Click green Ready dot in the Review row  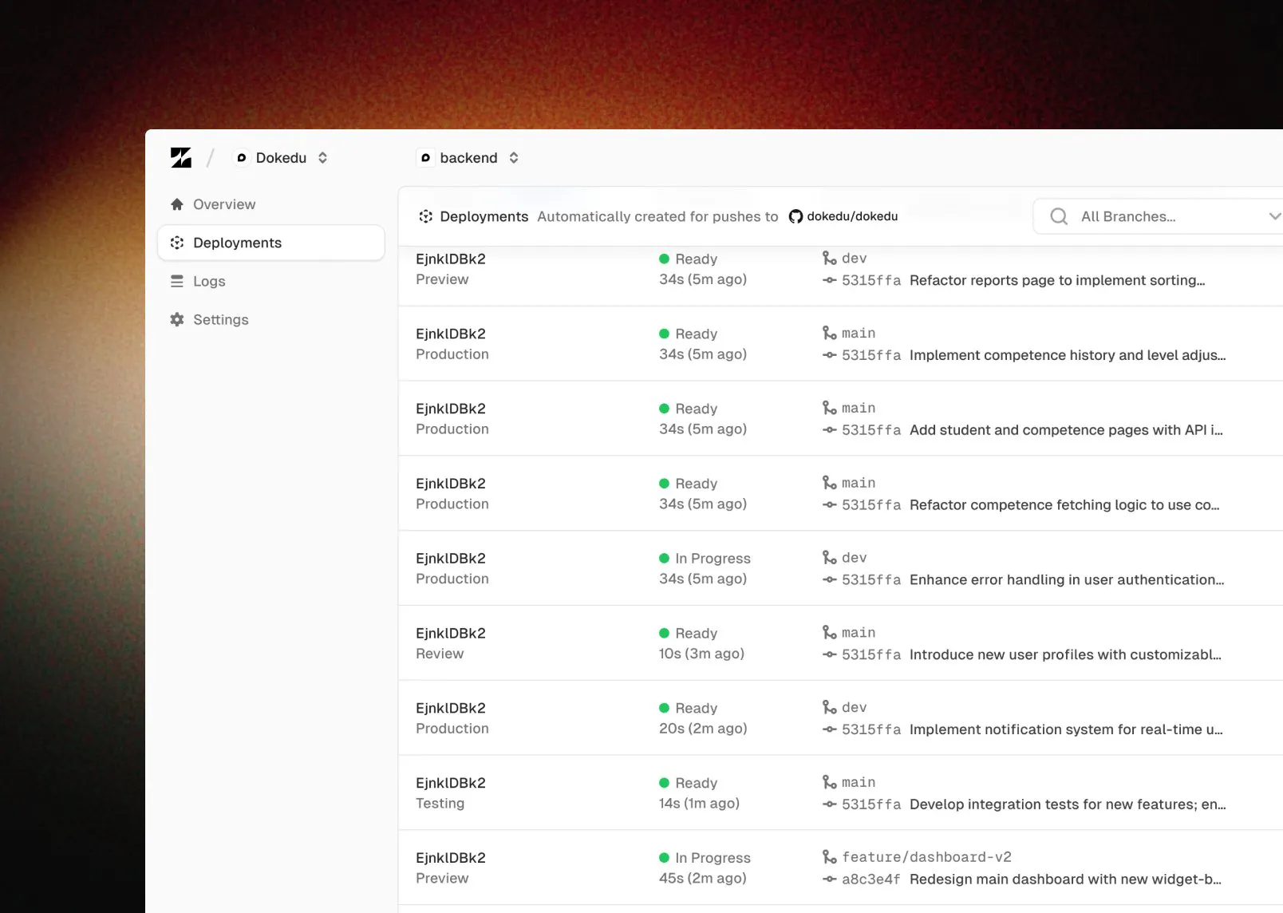[664, 633]
